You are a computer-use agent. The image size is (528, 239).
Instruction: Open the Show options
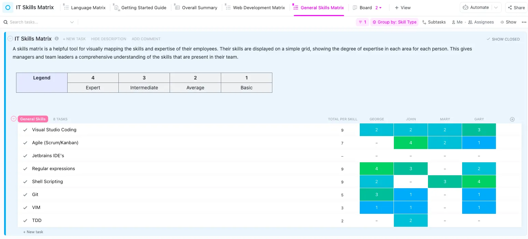click(x=508, y=22)
